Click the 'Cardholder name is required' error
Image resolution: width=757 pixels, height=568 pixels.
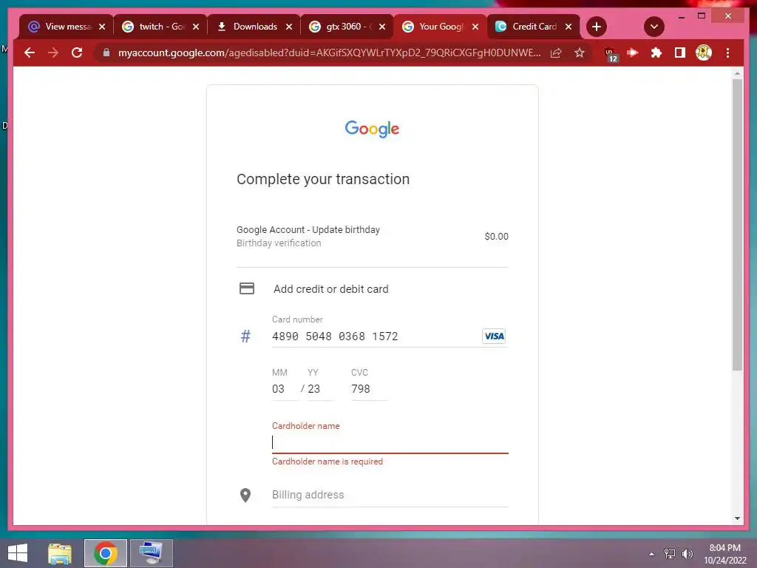click(x=327, y=461)
